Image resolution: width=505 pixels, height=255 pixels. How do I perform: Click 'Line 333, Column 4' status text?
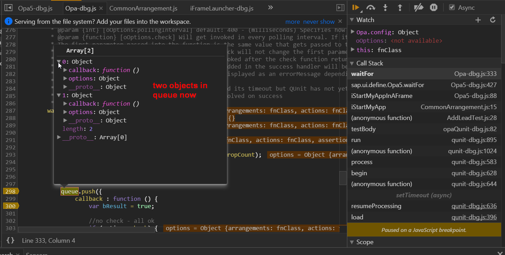pyautogui.click(x=49, y=241)
